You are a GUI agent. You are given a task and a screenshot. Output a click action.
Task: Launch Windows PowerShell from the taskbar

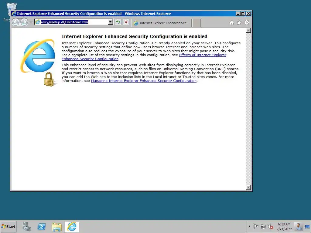[x=42, y=227]
